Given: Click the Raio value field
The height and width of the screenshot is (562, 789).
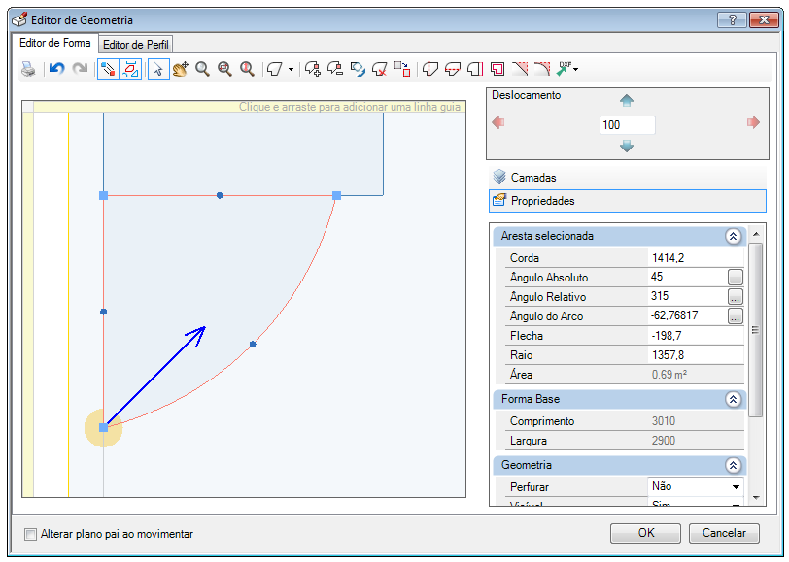Looking at the screenshot, I should click(x=696, y=355).
